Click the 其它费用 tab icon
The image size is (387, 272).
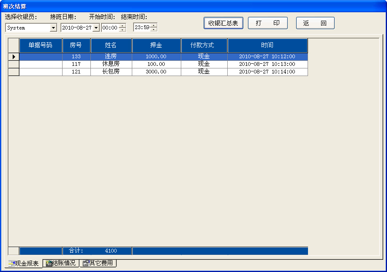(86, 263)
